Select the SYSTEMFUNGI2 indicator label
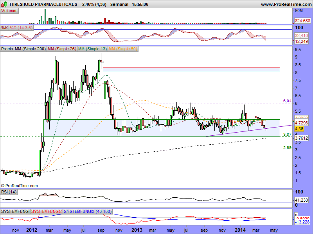 [47, 211]
